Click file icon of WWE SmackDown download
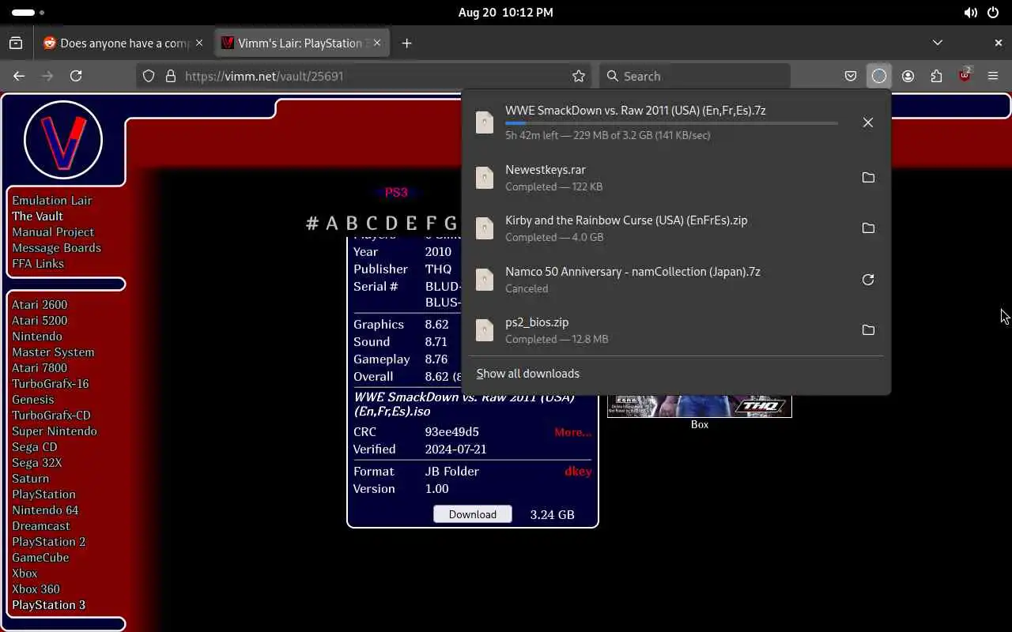 (485, 122)
